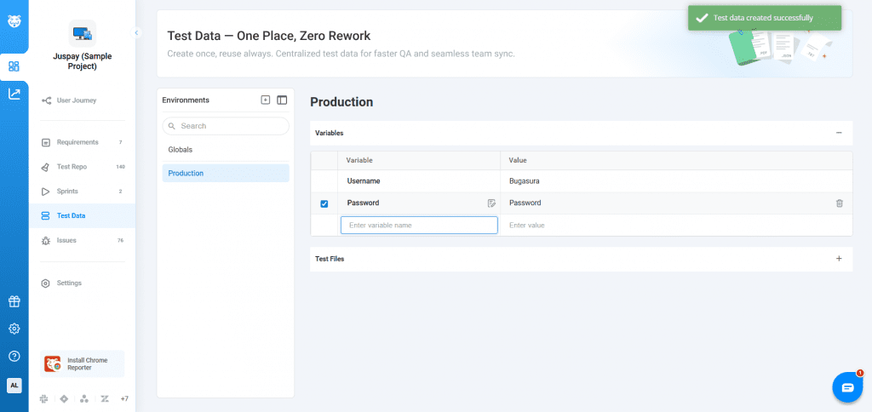Toggle the Environments panel layout icon
Screen dimensions: 872x412
coord(282,100)
